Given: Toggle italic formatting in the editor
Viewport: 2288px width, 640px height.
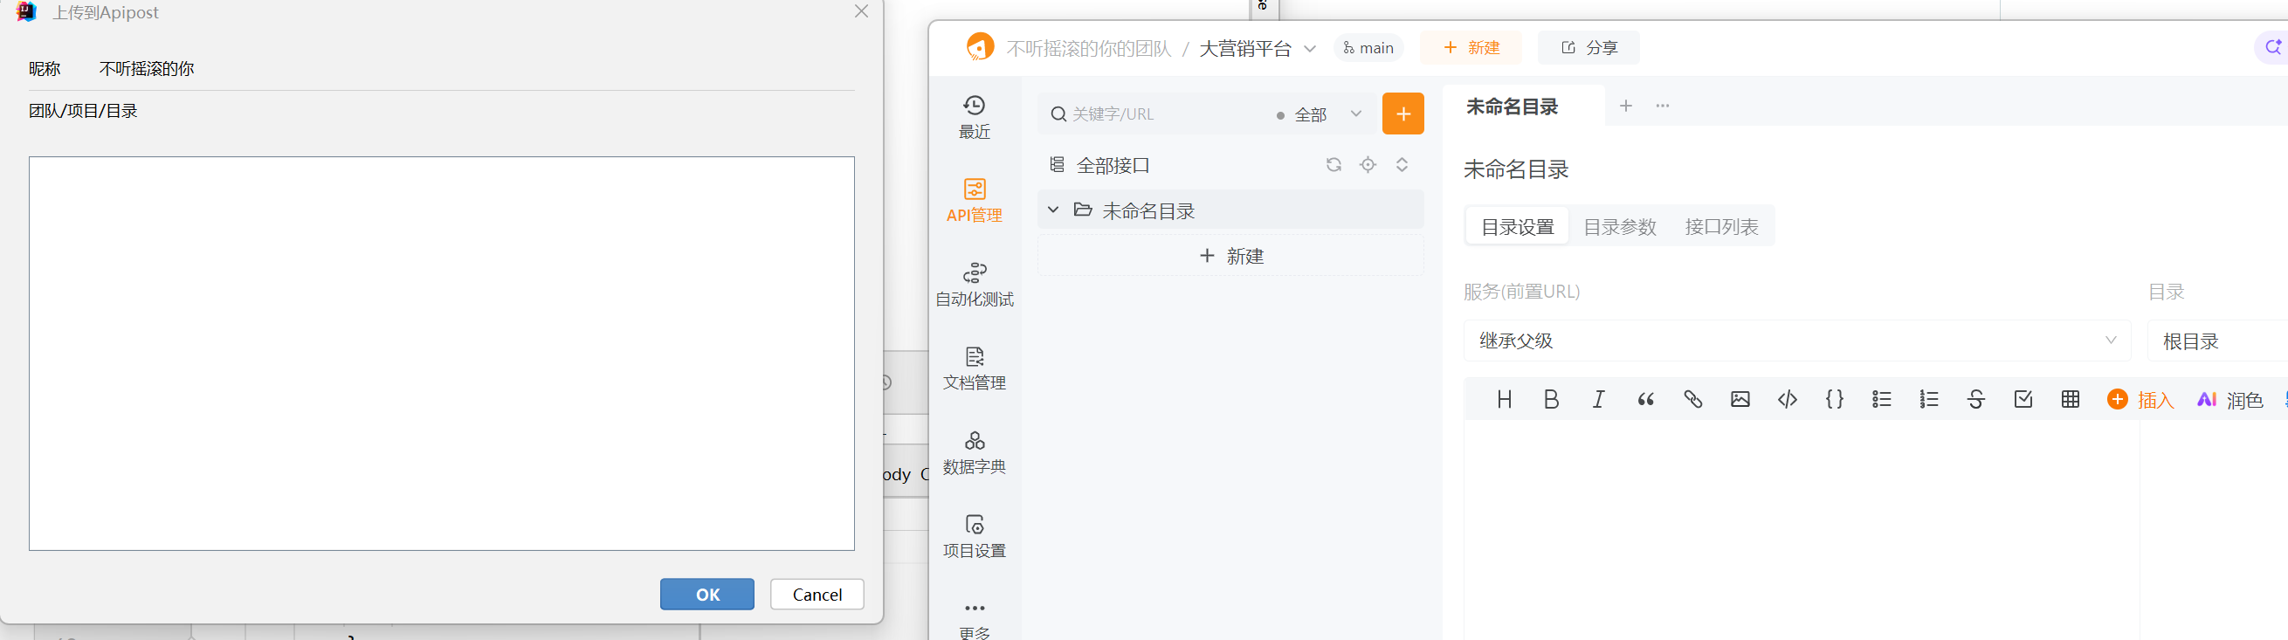Looking at the screenshot, I should [1598, 399].
